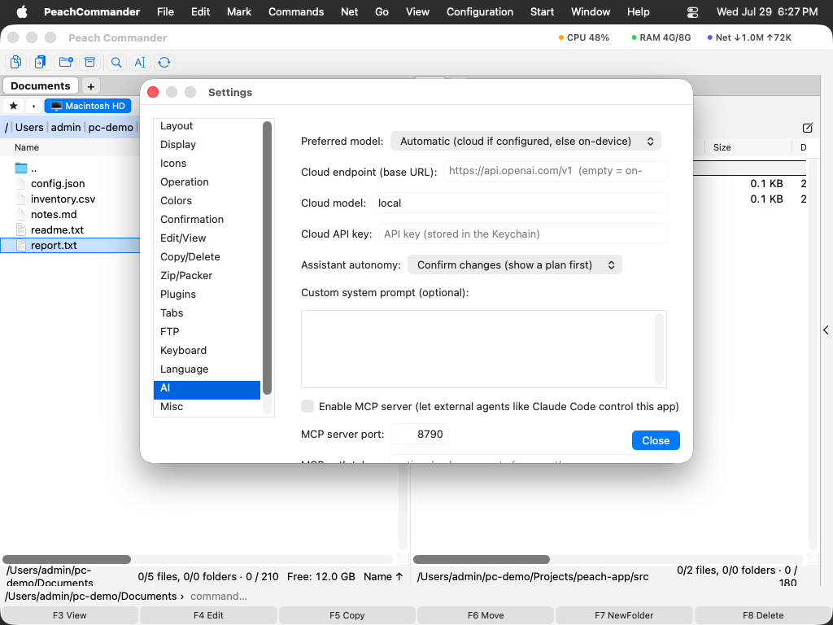Select Keyboard in the settings list
The width and height of the screenshot is (833, 625).
pos(207,350)
